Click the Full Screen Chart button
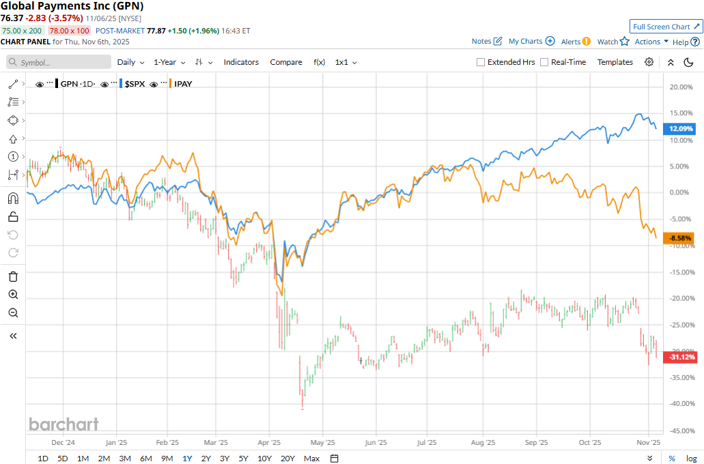This screenshot has height=464, width=704. 666,27
